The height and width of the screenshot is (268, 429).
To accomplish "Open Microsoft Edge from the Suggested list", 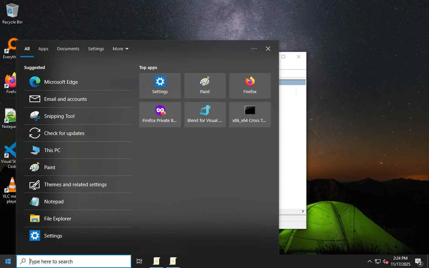I will coord(77,82).
